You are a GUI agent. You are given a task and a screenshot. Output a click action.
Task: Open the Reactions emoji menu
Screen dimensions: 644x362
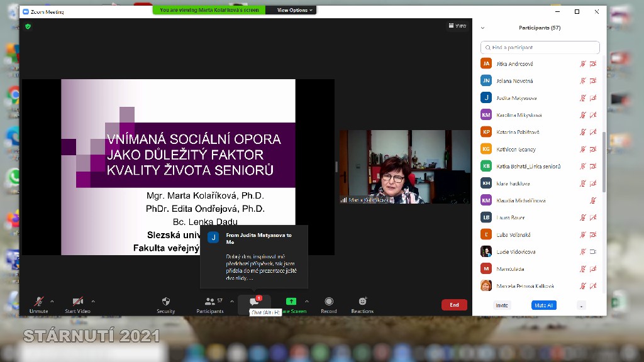(362, 302)
